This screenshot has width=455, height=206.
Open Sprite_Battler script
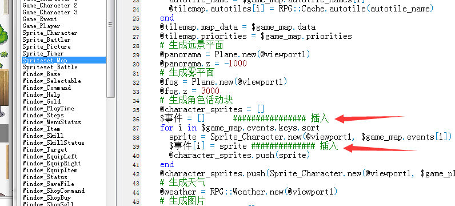click(x=46, y=40)
